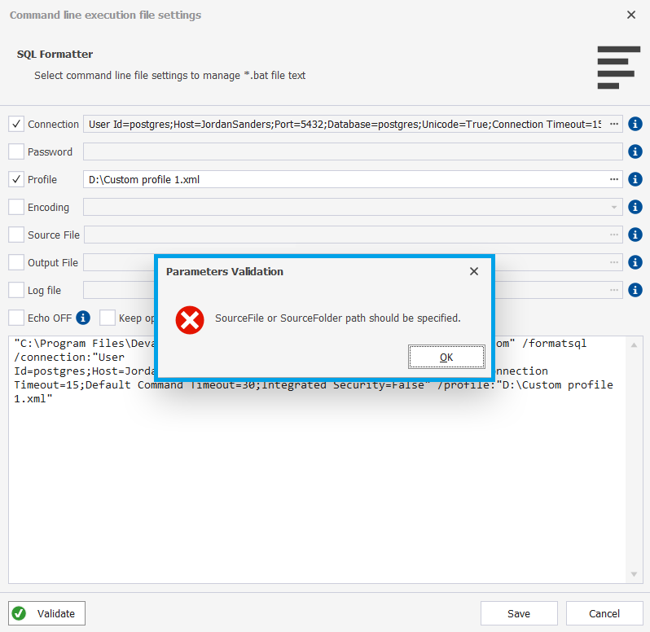Uncheck the Profile checkbox
650x632 pixels.
(x=16, y=179)
